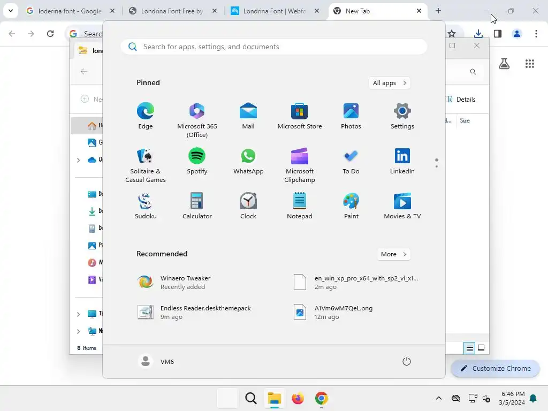Launch Notepad
Screen dimensions: 548x411
point(300,206)
